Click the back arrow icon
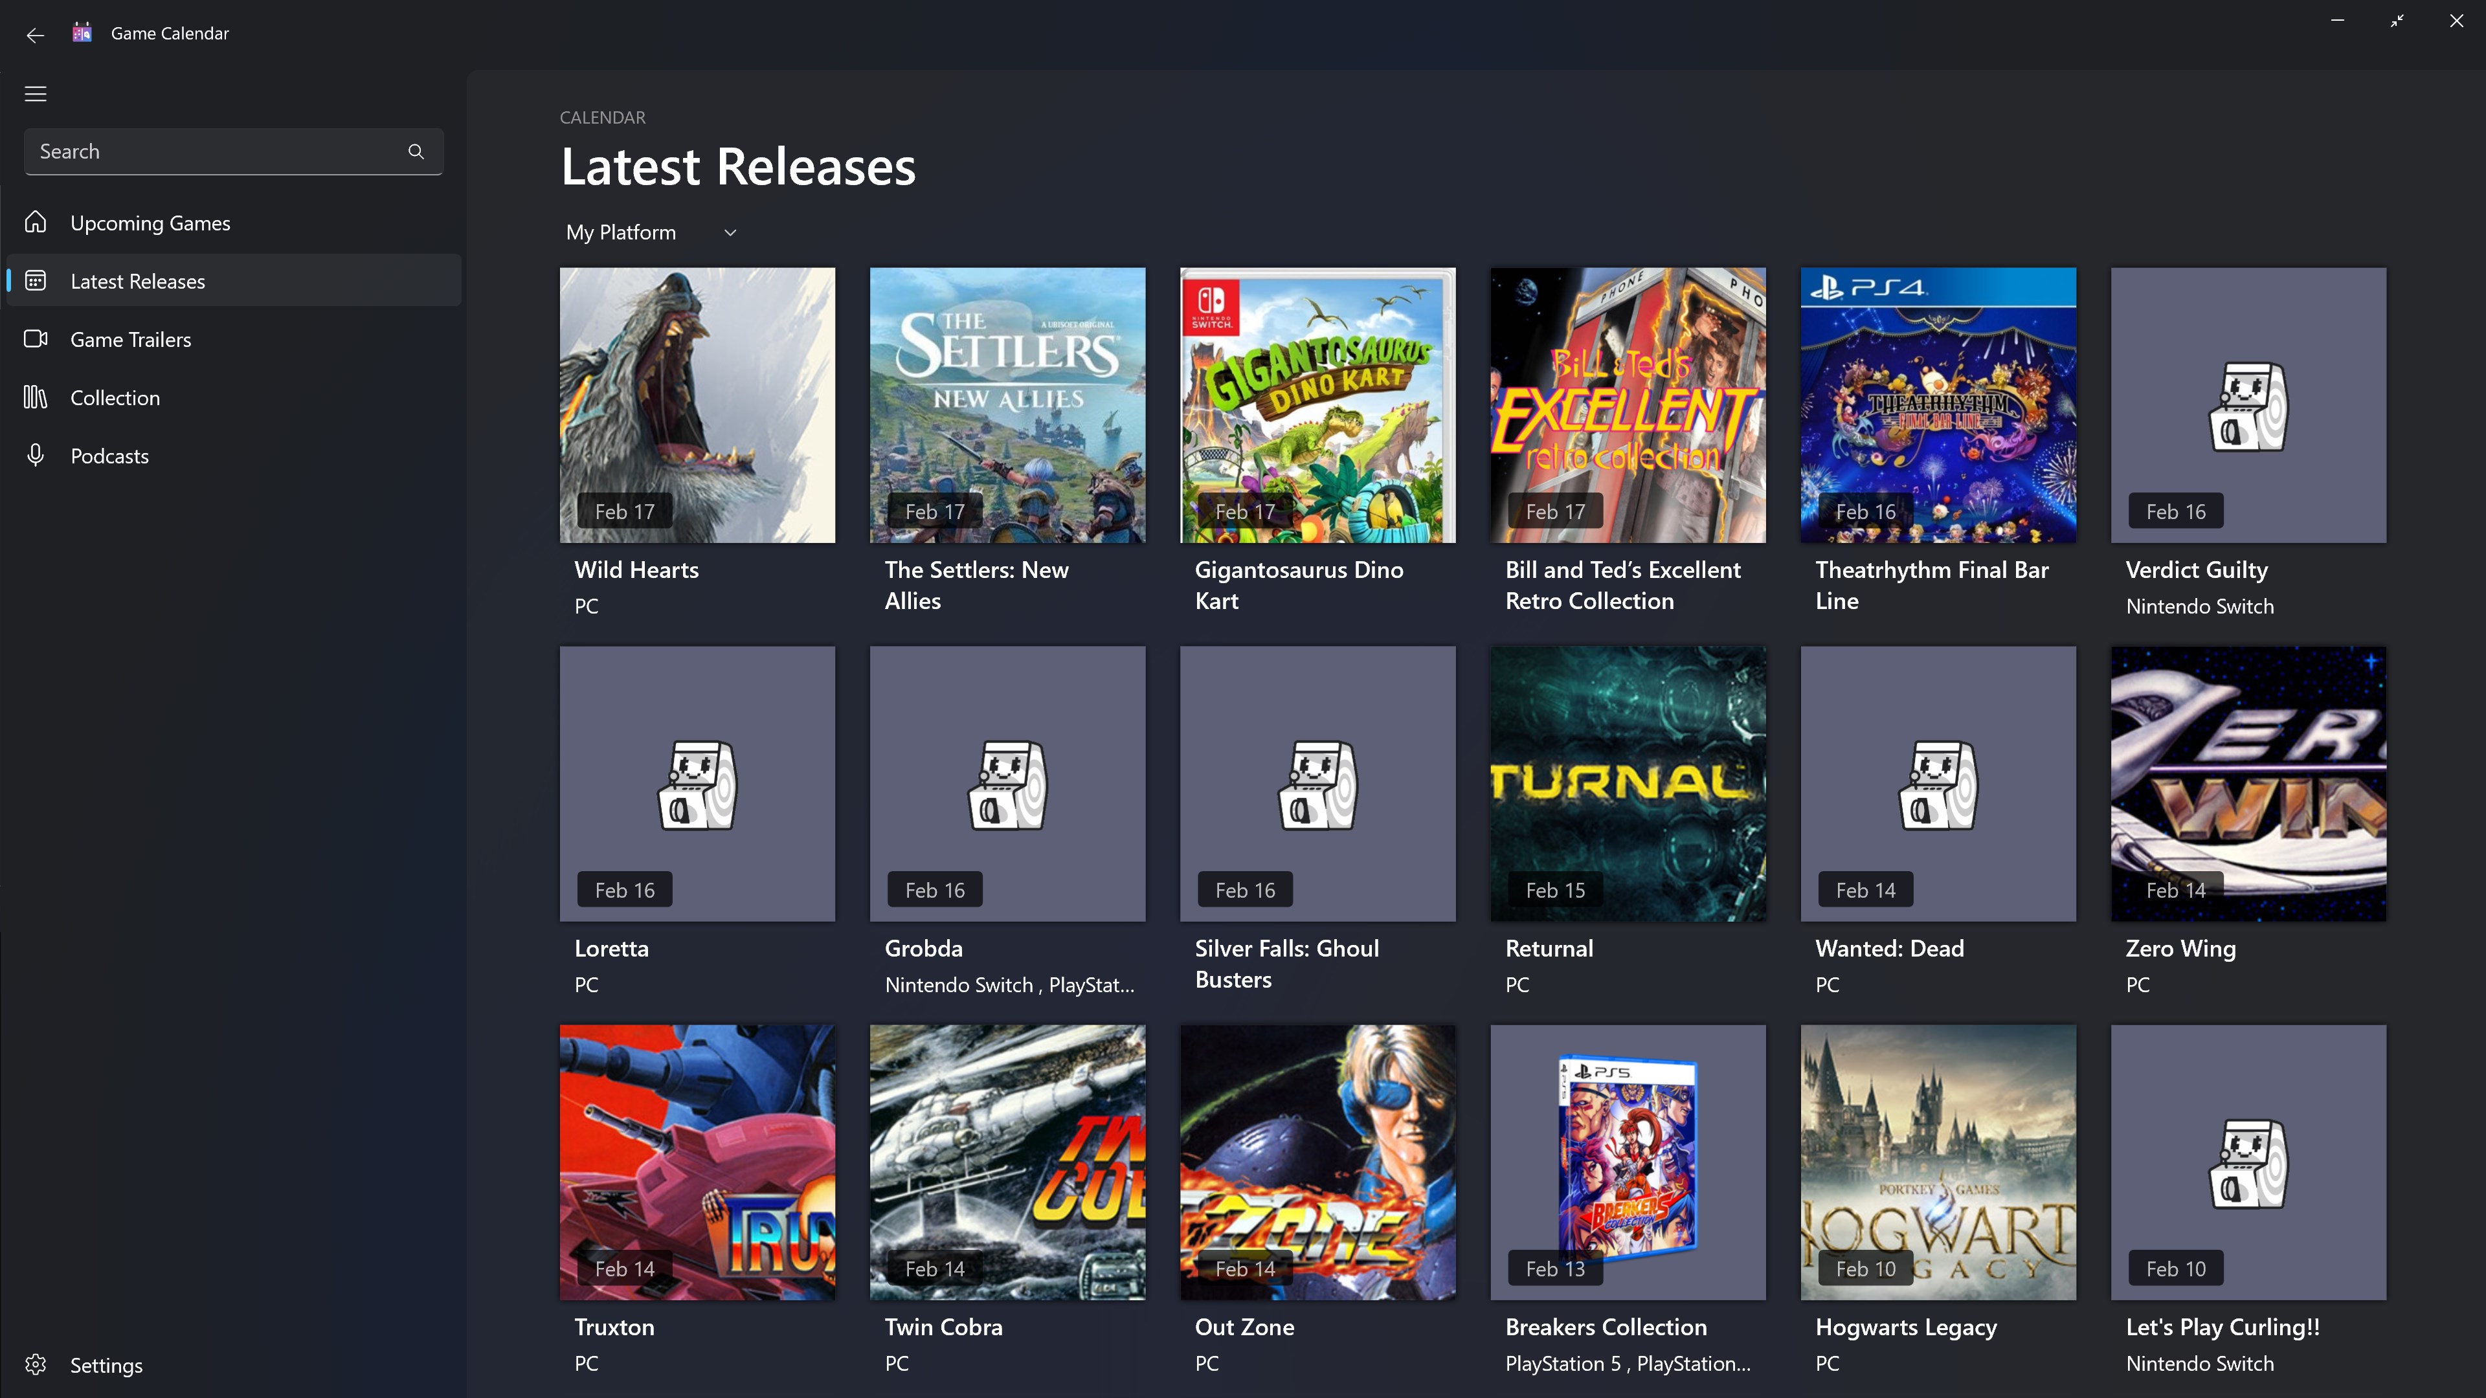 36,35
